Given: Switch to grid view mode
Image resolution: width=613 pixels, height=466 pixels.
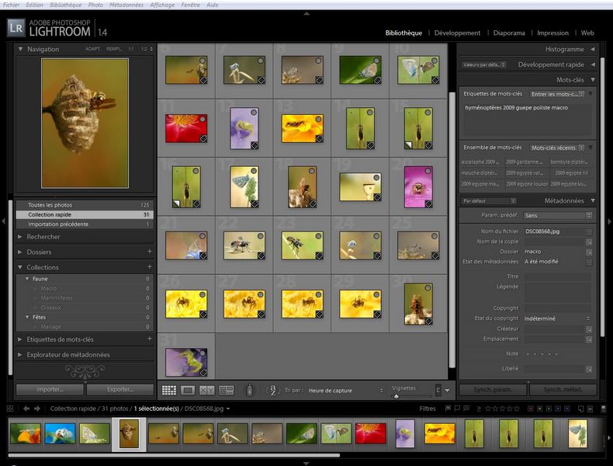Looking at the screenshot, I should 168,390.
